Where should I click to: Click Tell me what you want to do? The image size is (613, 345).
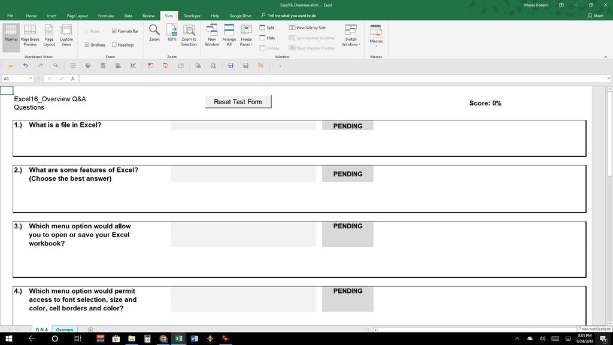(x=289, y=16)
